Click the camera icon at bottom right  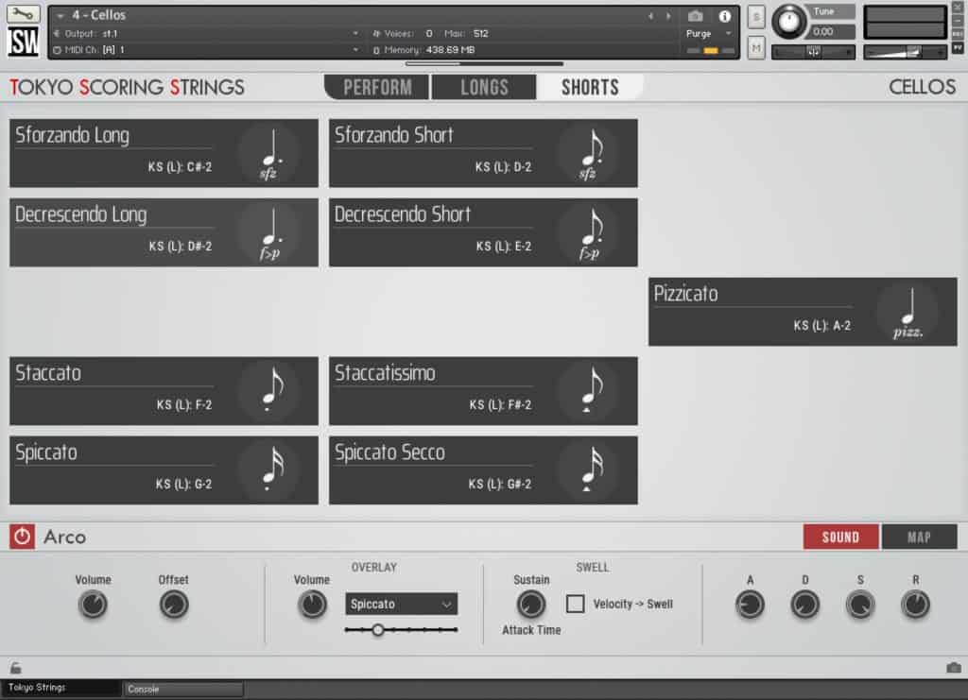[953, 667]
